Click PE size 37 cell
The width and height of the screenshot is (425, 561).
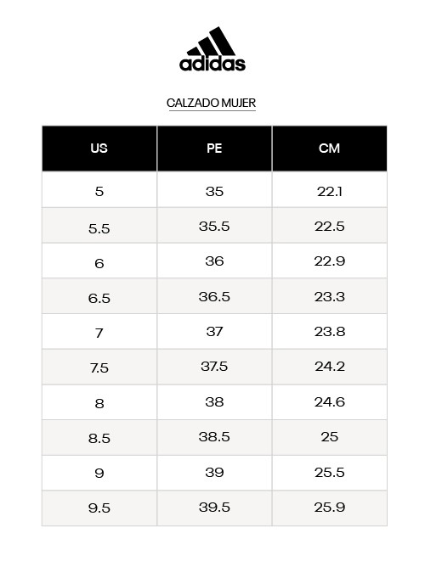click(214, 332)
